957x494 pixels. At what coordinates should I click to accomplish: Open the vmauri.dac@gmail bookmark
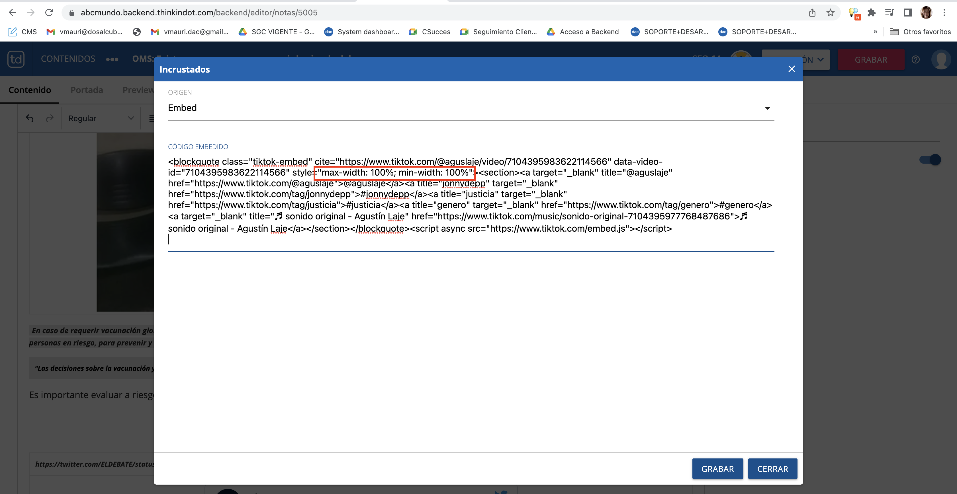coord(189,32)
